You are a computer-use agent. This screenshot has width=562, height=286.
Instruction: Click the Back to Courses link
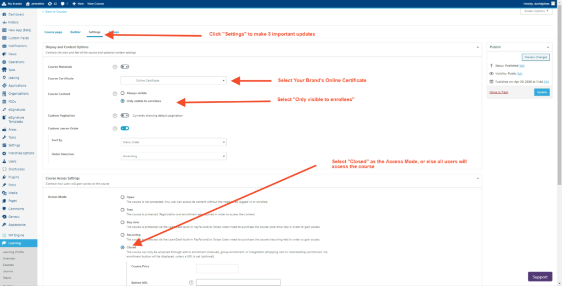(54, 12)
